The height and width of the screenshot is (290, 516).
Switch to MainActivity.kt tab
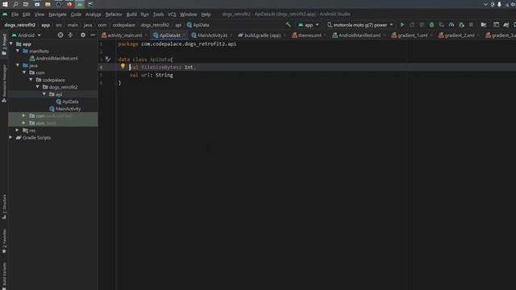(212, 35)
